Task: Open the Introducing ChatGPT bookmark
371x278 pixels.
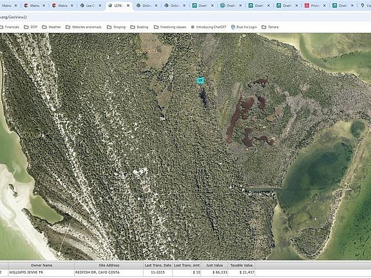Action: click(x=209, y=27)
